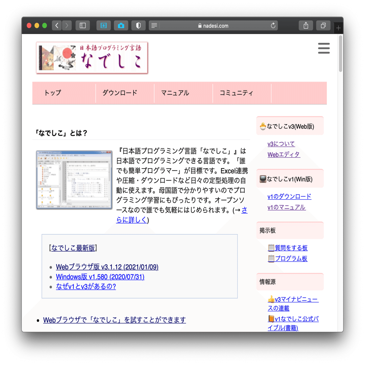Open v3マイナビニュースの連載 link

[293, 304]
